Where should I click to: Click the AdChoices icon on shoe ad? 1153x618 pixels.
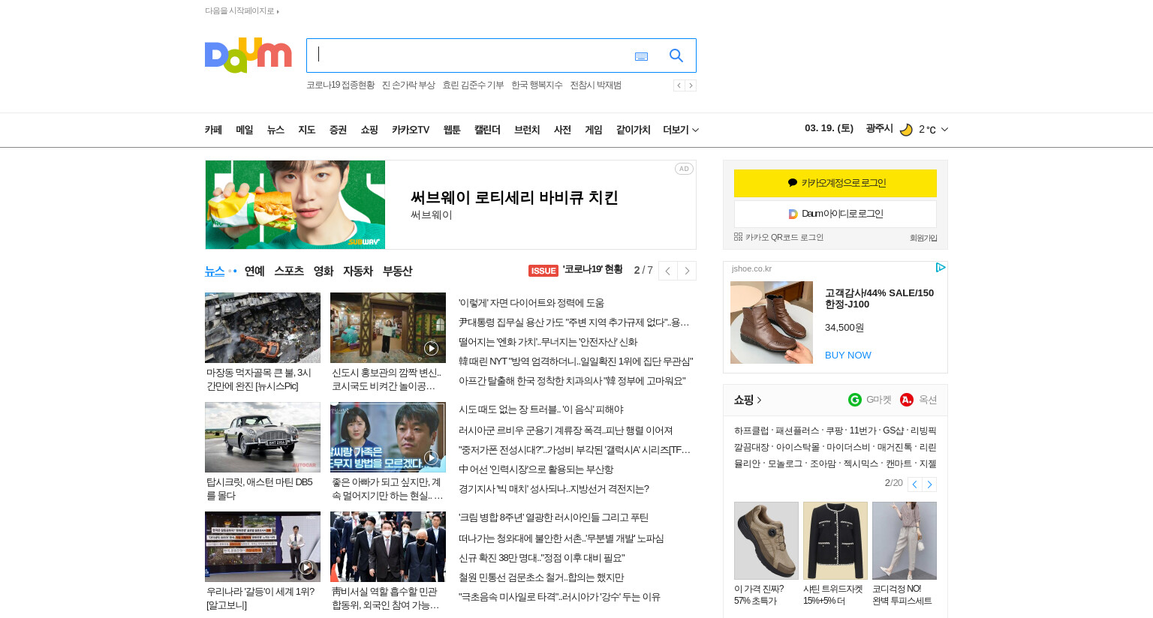[x=941, y=268]
